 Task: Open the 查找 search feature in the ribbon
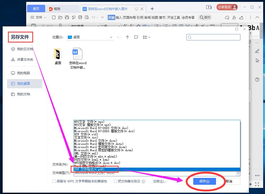[x=205, y=17]
